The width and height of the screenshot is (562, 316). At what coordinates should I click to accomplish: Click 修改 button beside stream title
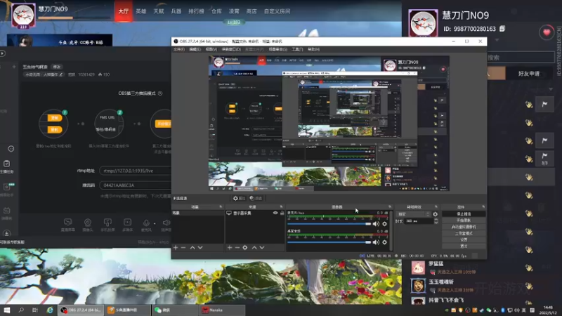[57, 67]
